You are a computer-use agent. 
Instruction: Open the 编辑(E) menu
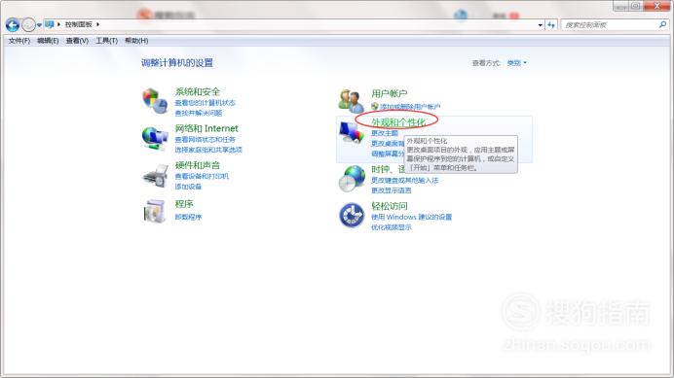coord(48,41)
